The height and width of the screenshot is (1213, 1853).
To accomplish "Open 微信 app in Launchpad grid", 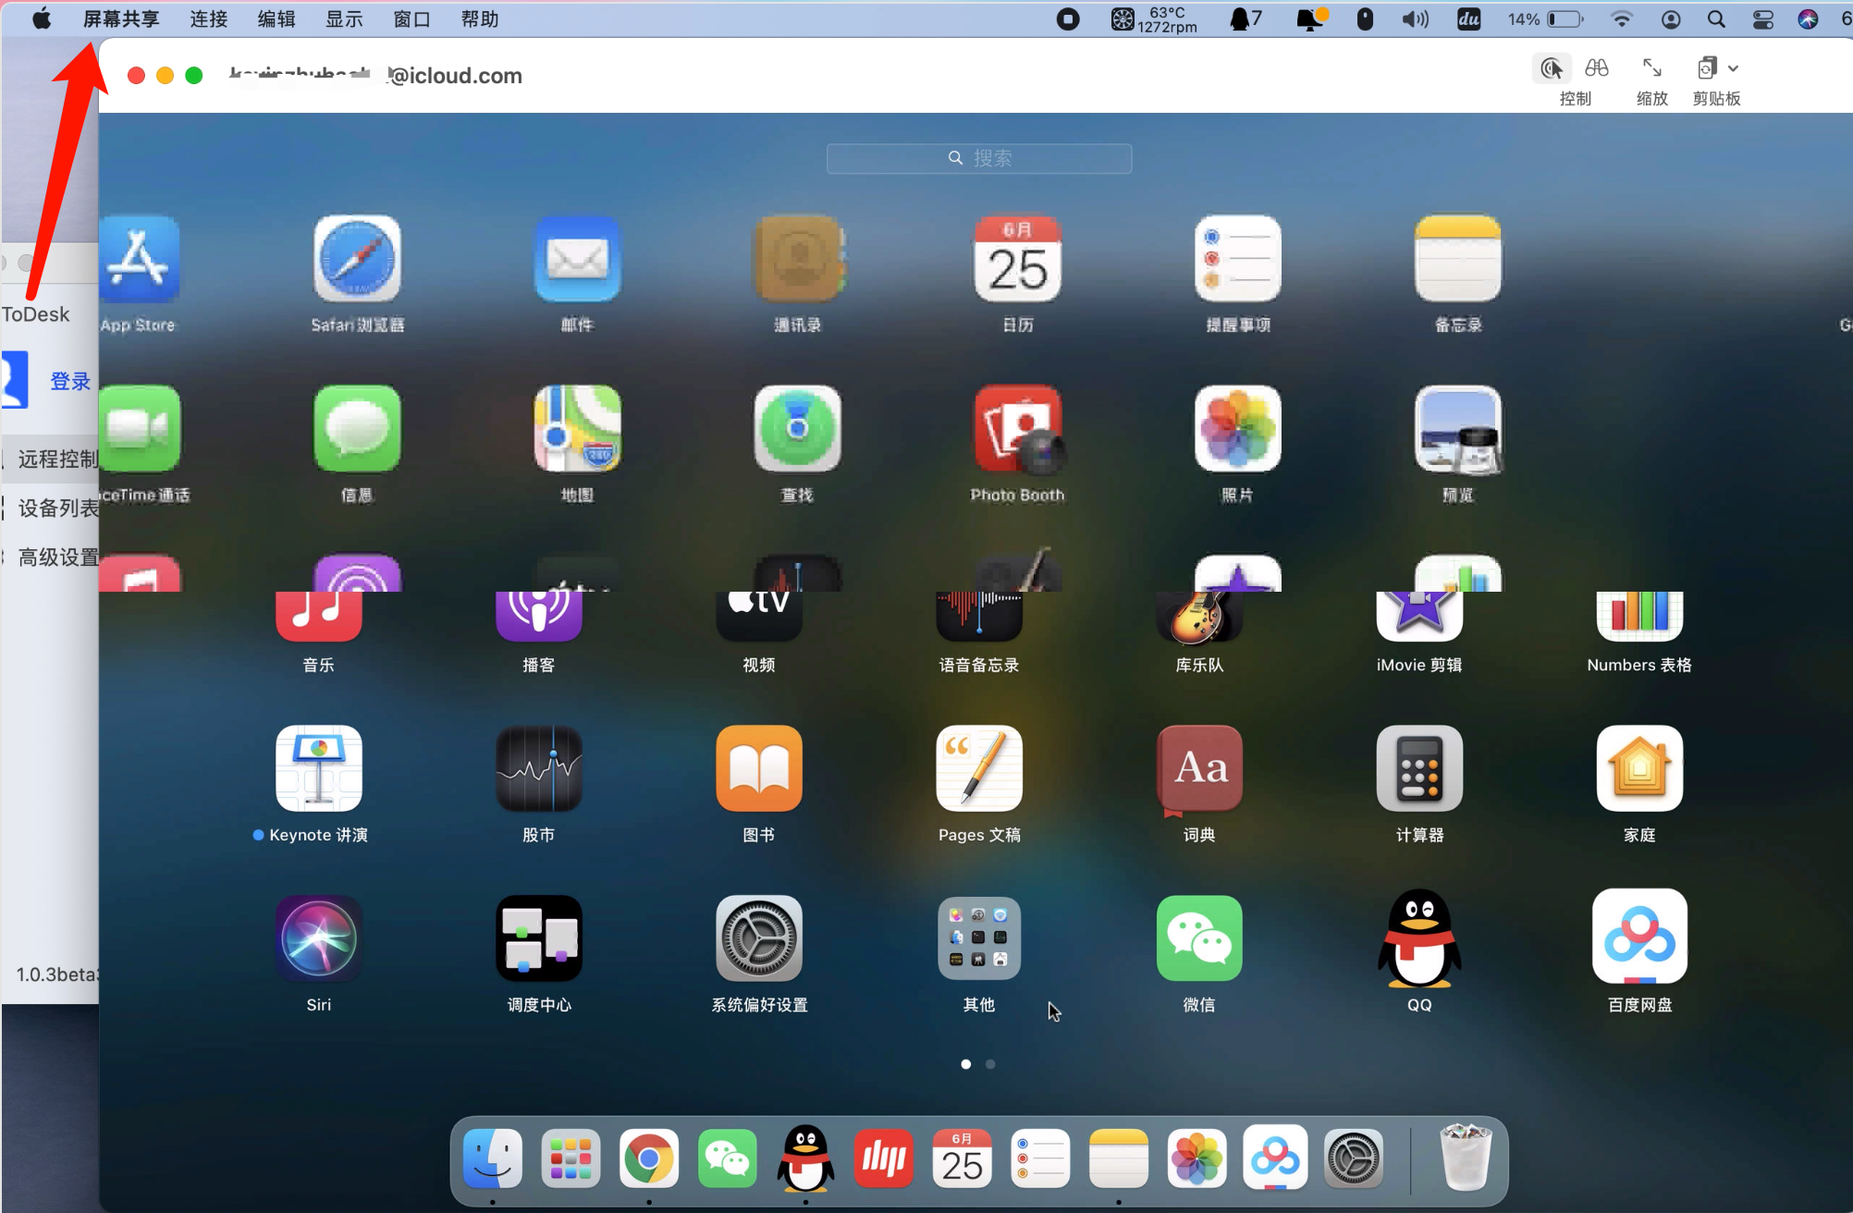I will point(1199,938).
